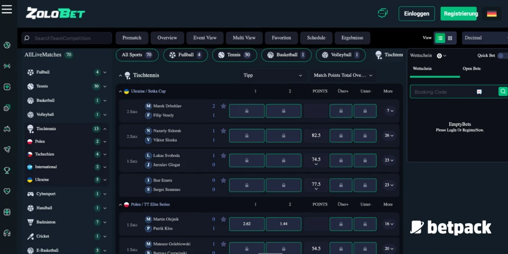
Task: Open headset support icon in left sidebar
Action: tap(7, 233)
